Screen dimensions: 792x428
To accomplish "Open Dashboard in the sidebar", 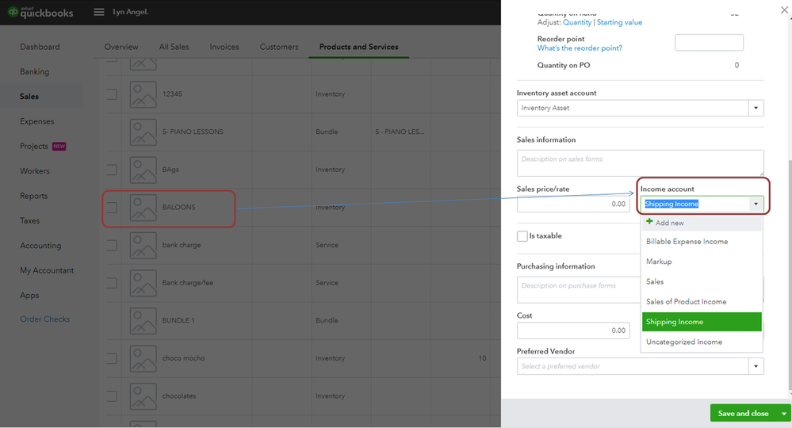I will pos(40,47).
